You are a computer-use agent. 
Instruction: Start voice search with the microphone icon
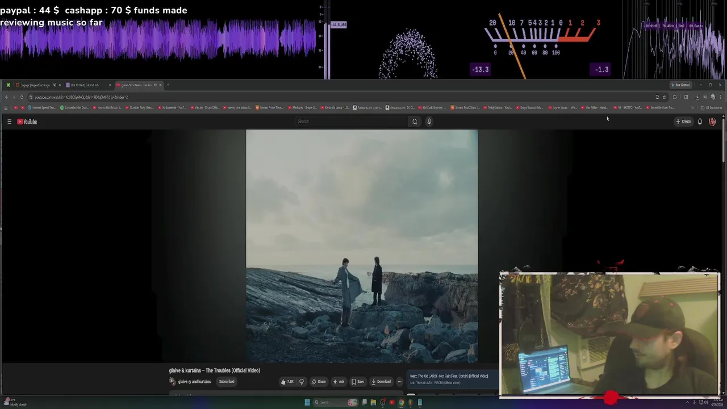(x=429, y=122)
